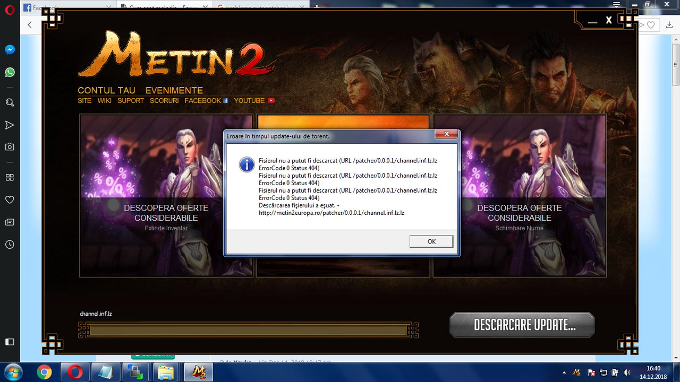Show hidden system tray icons
Image resolution: width=680 pixels, height=382 pixels.
tap(564, 372)
